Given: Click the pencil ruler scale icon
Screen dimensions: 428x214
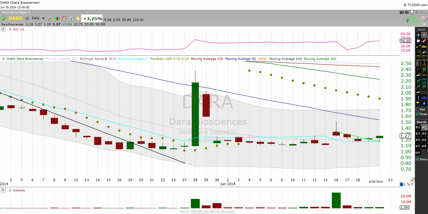Looking at the screenshot, I should 413,179.
